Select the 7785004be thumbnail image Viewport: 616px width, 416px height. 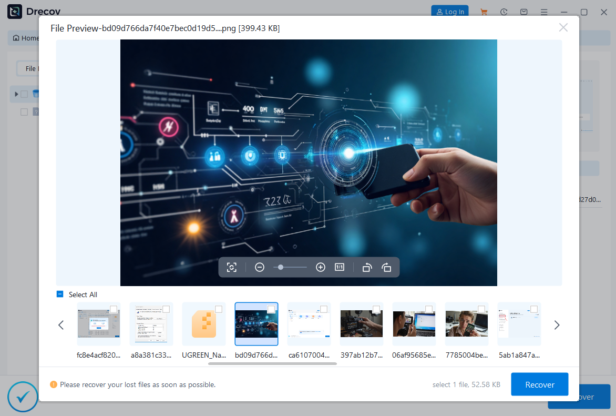click(x=467, y=323)
